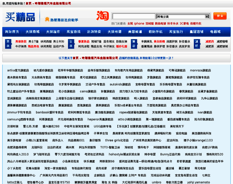
Task: Open 婚纱礼服 red link
Action: click(x=121, y=46)
